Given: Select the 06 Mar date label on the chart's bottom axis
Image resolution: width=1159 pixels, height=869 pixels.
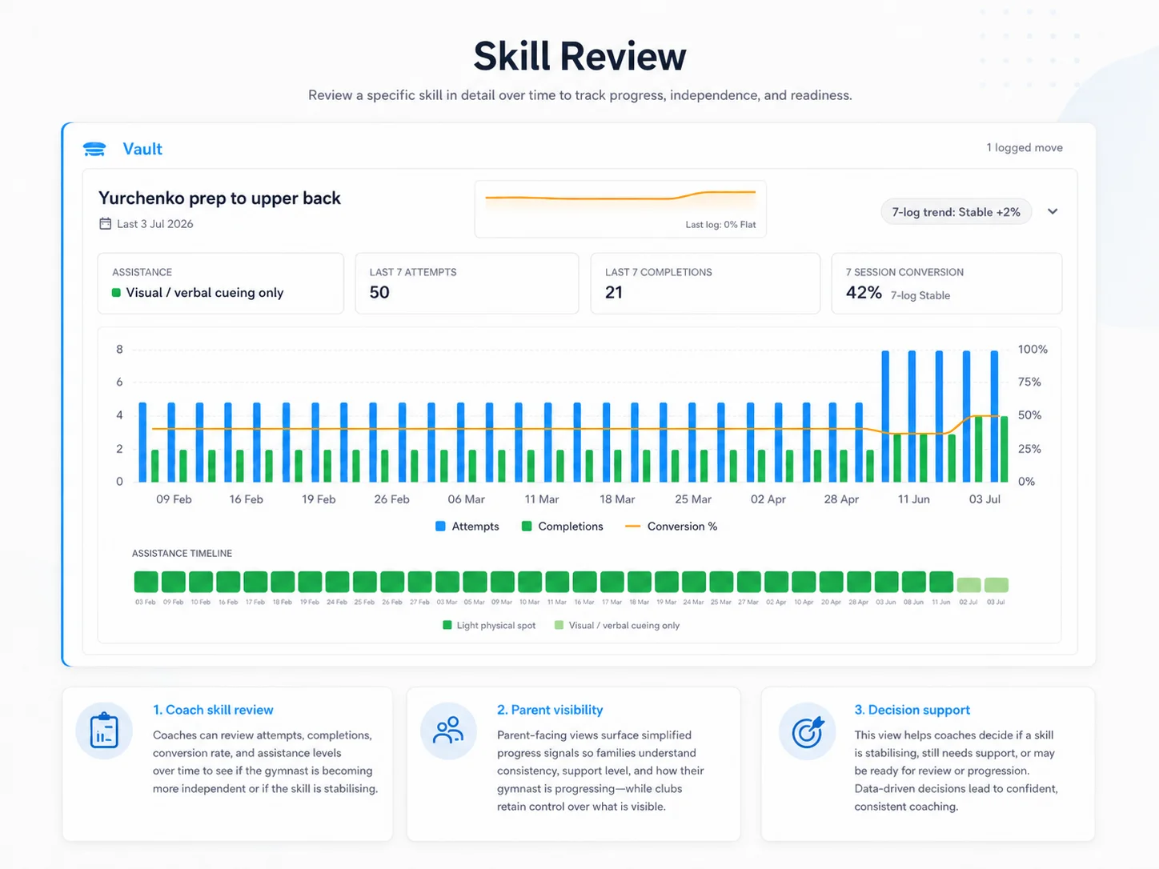Looking at the screenshot, I should pyautogui.click(x=466, y=499).
